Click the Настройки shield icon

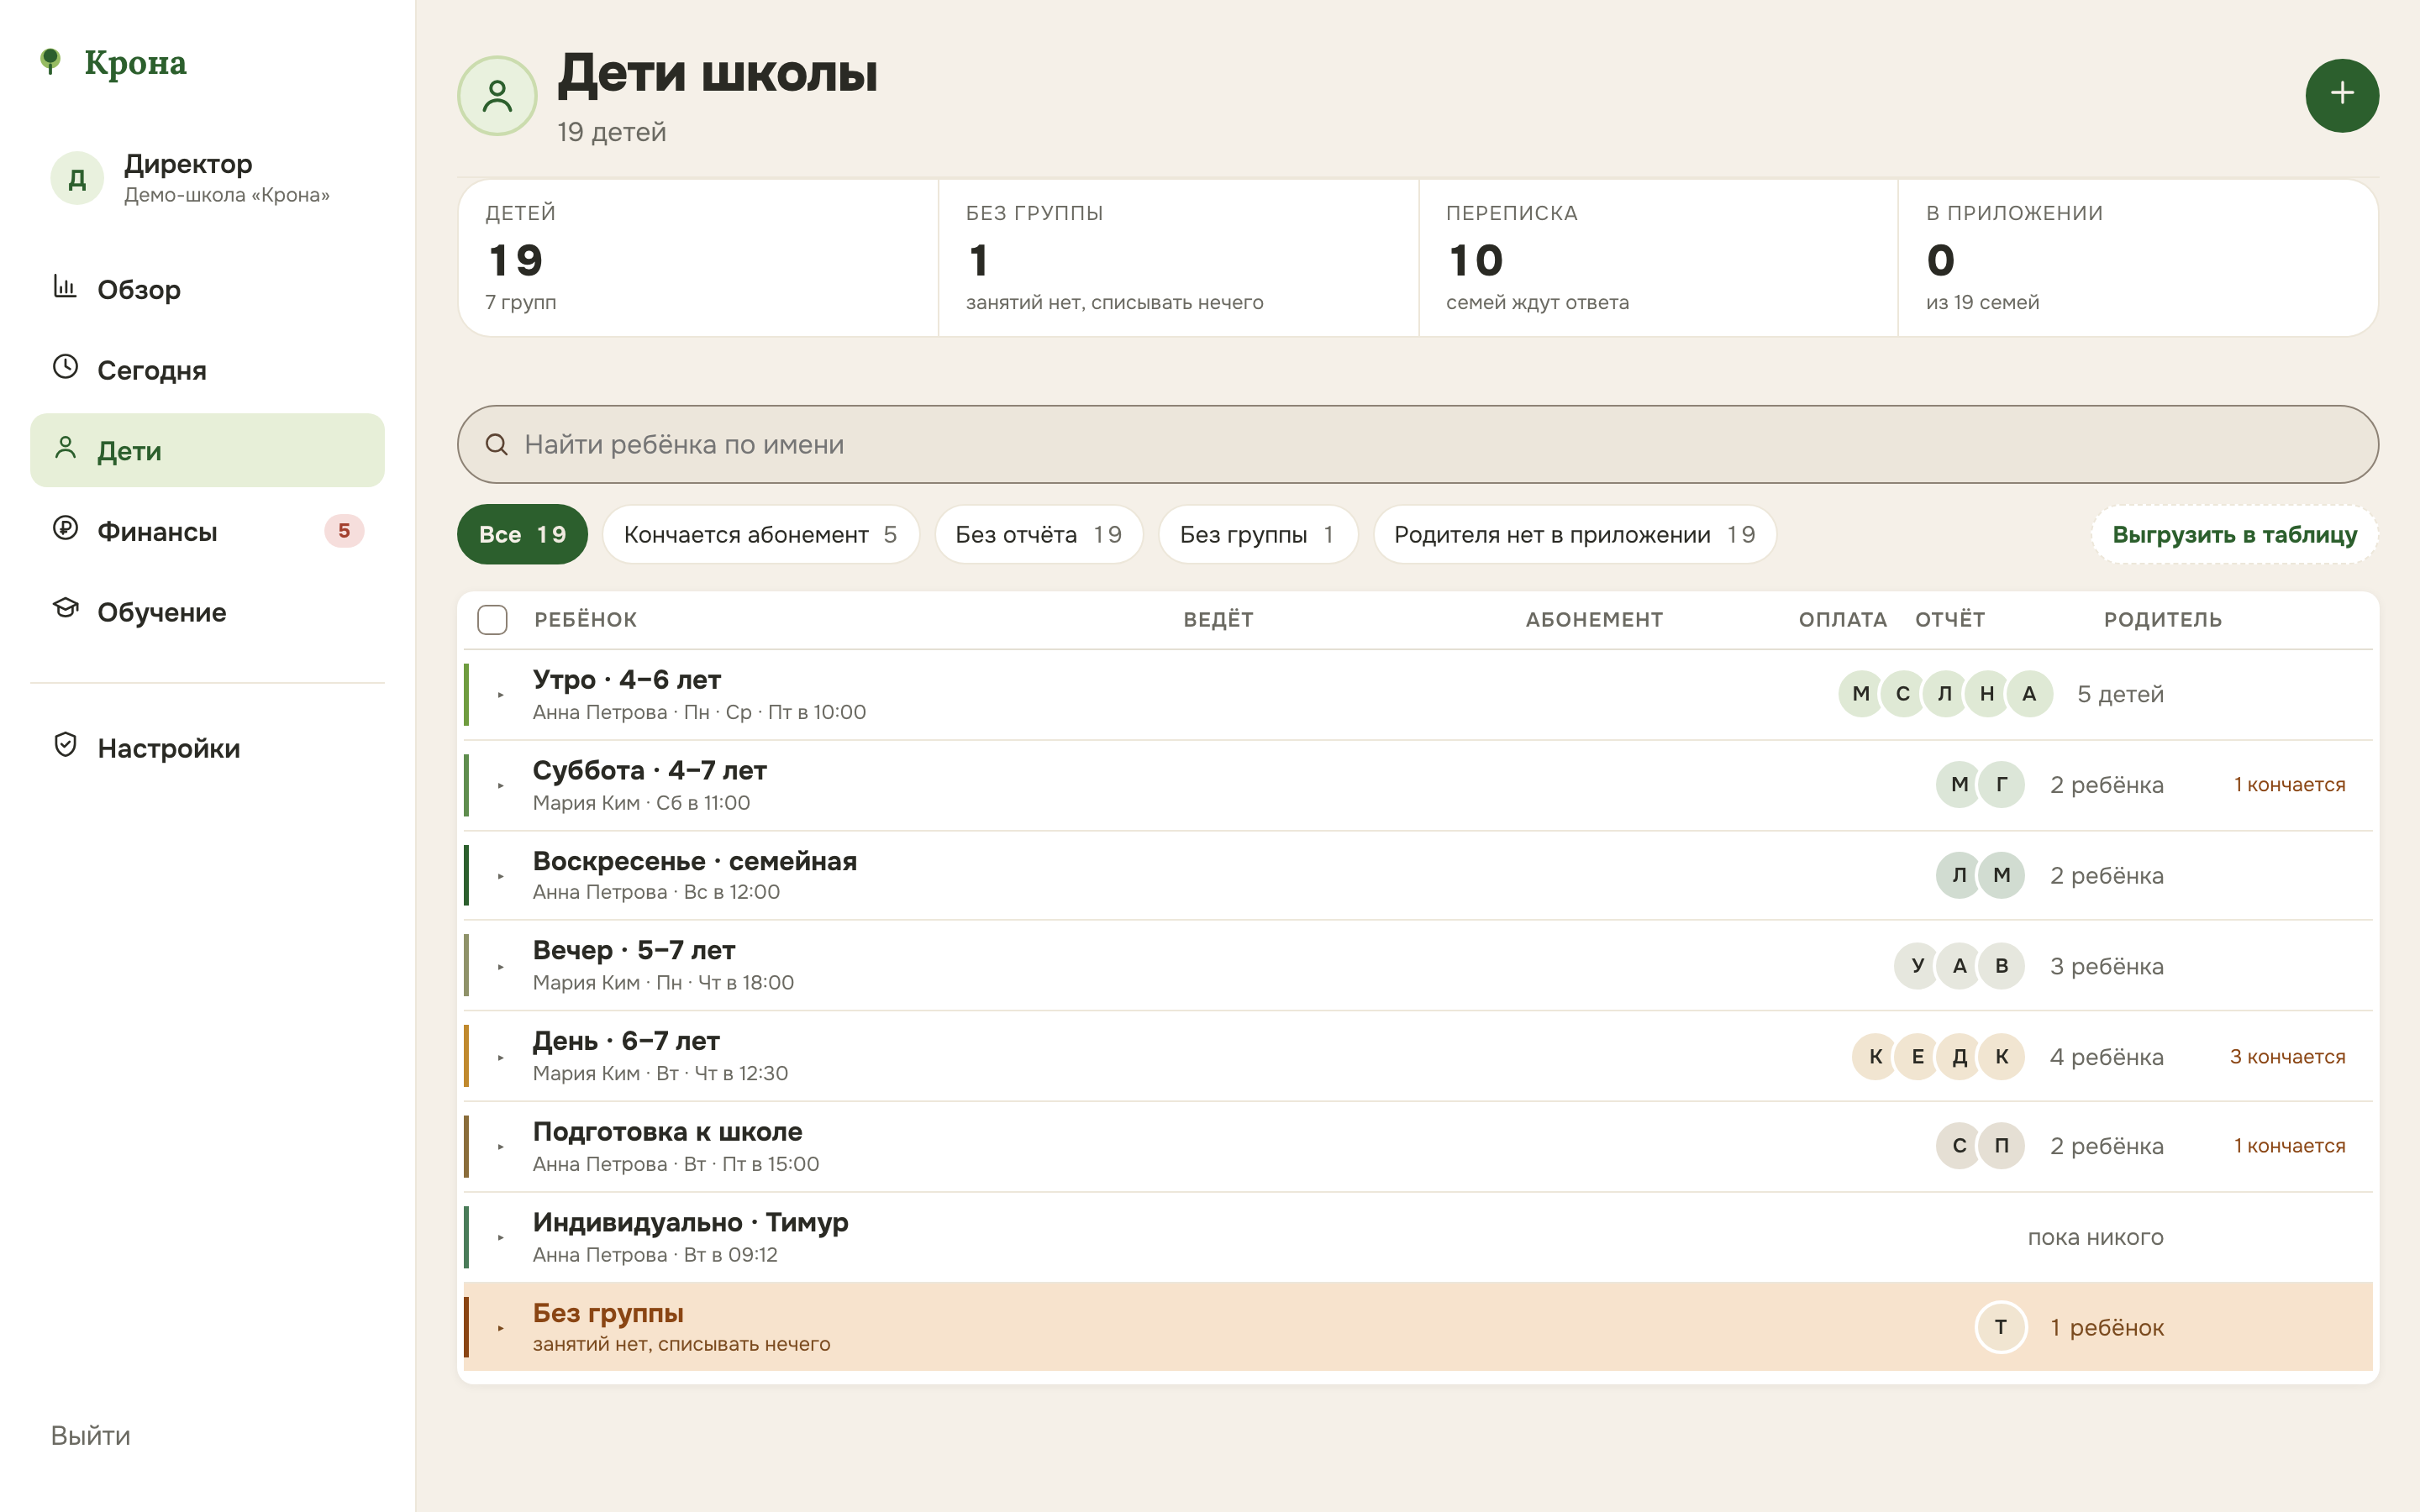(x=65, y=745)
